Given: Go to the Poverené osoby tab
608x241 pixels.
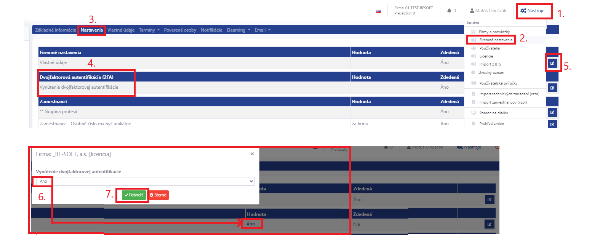Looking at the screenshot, I should (180, 30).
